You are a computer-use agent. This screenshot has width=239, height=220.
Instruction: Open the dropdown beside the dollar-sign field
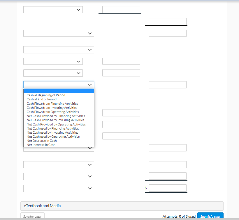click(58, 188)
